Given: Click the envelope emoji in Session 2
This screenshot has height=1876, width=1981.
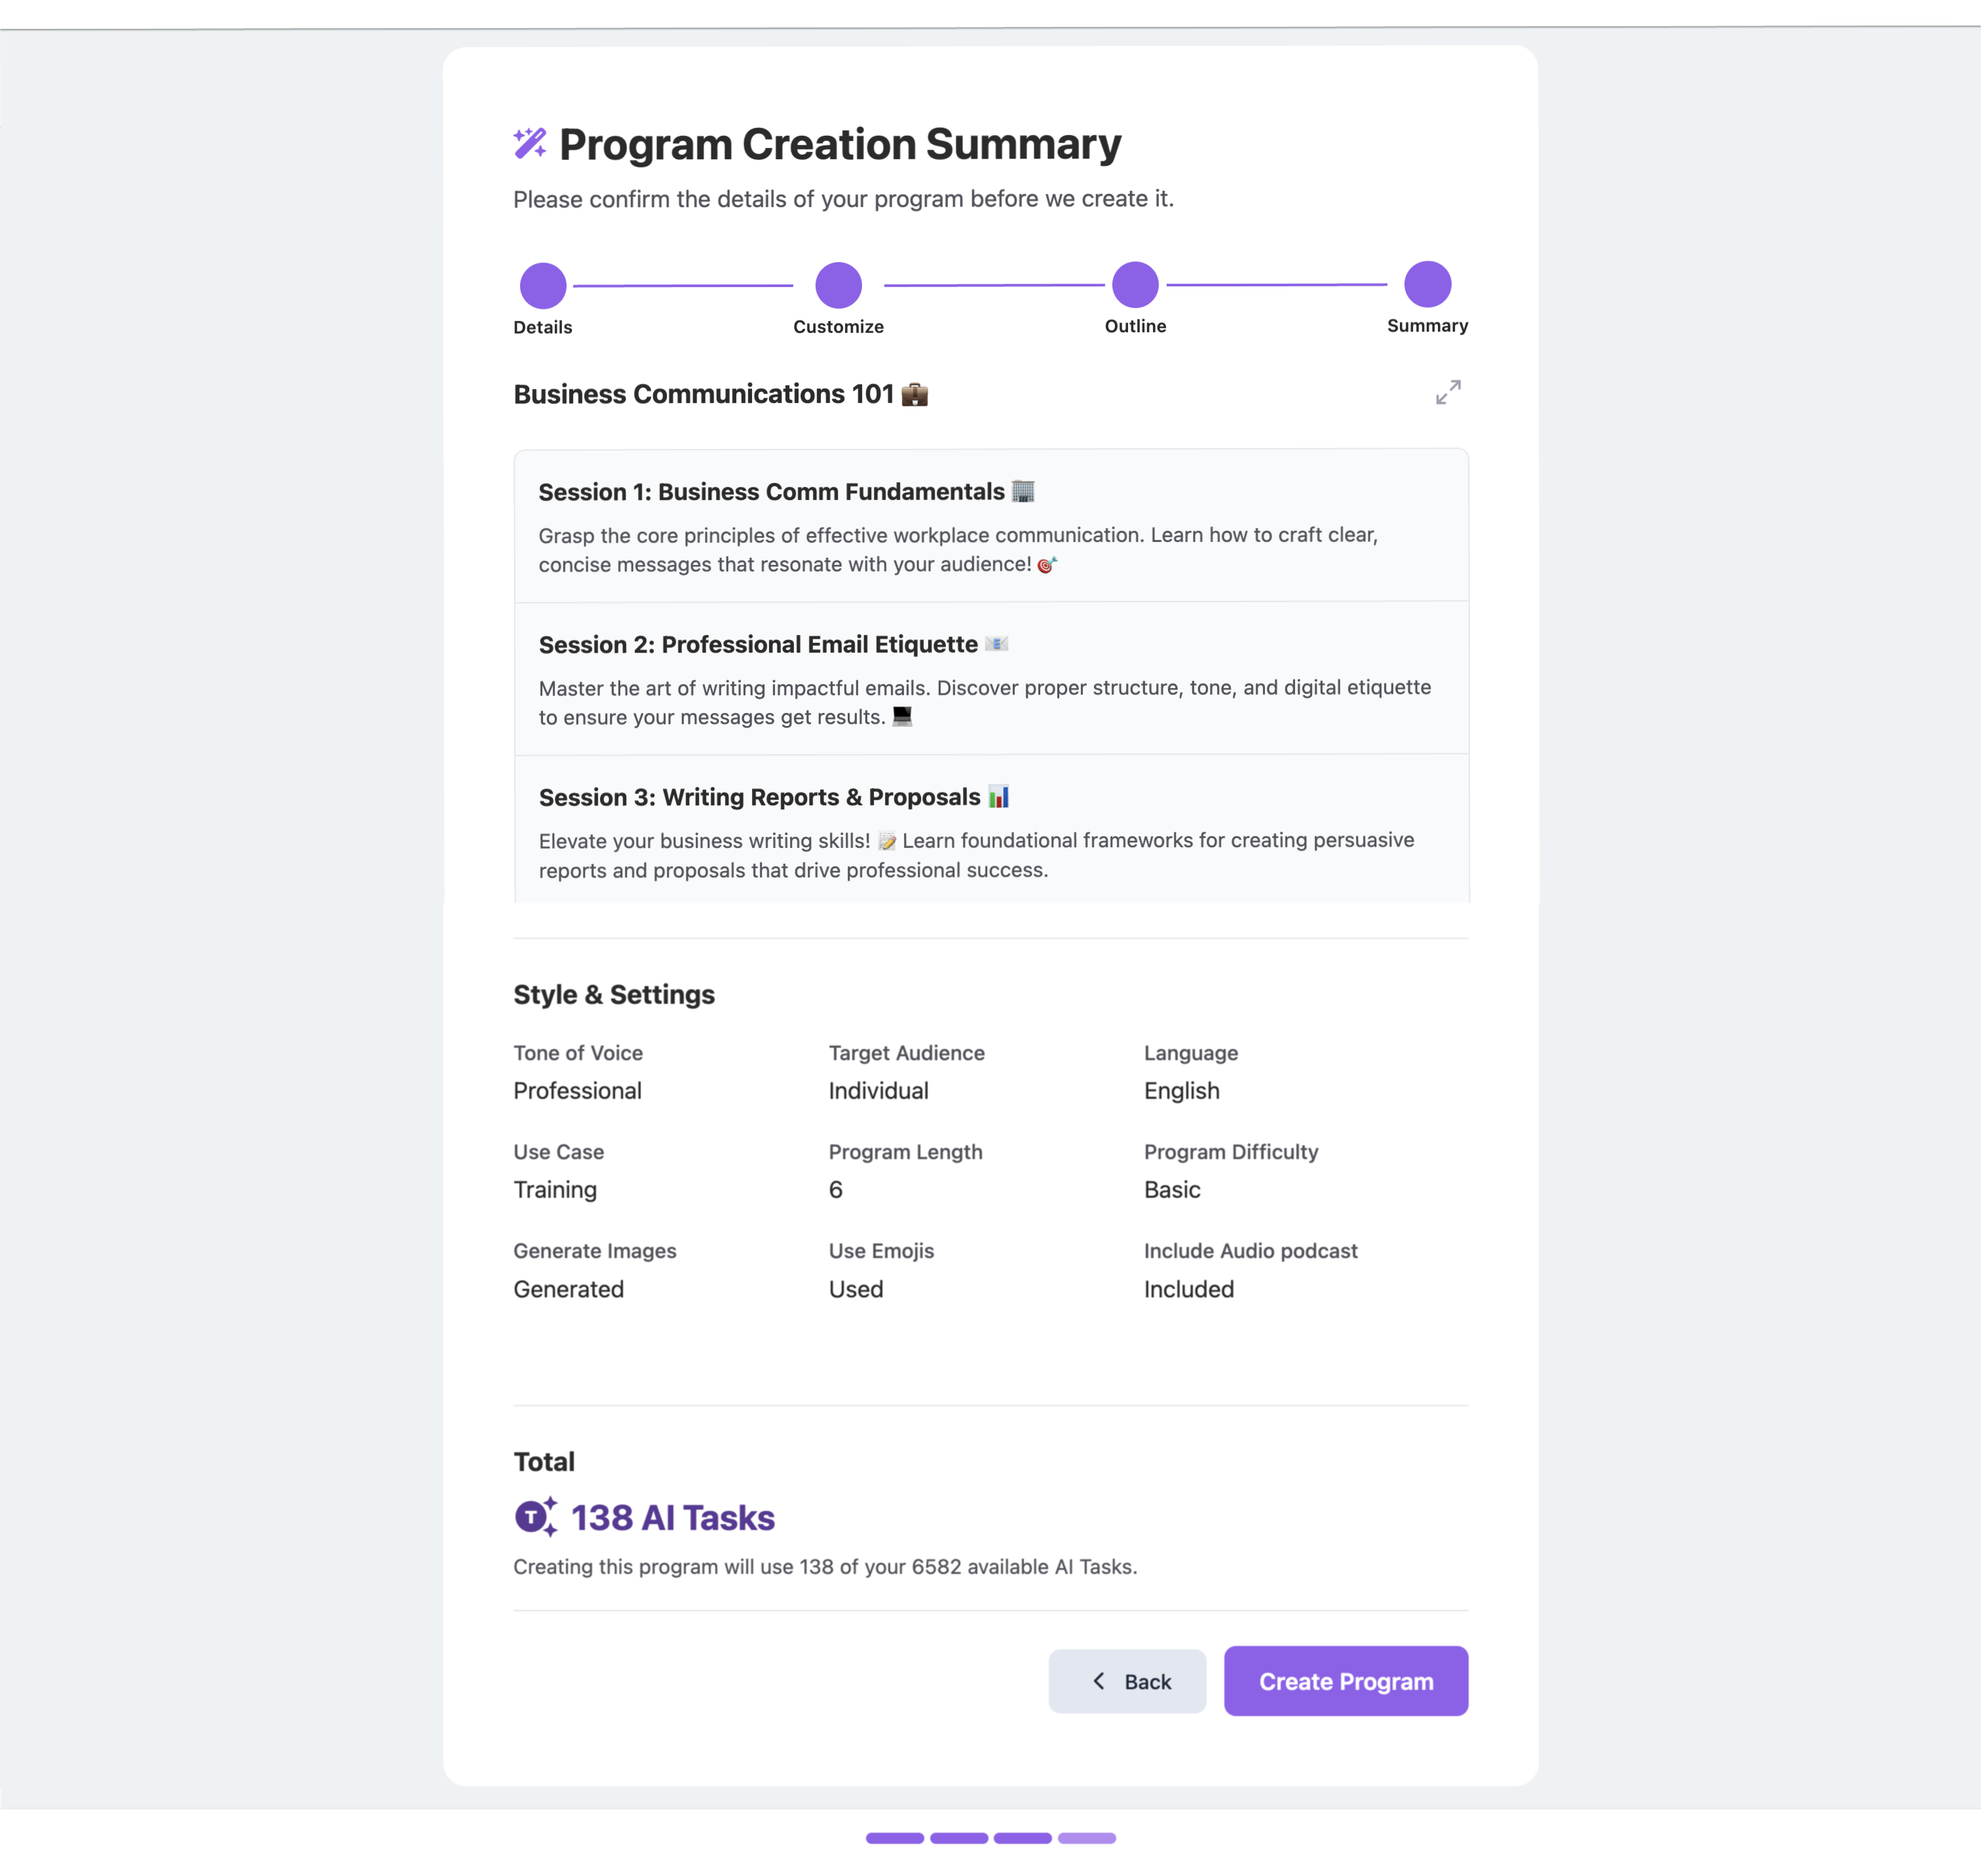Looking at the screenshot, I should tap(996, 643).
